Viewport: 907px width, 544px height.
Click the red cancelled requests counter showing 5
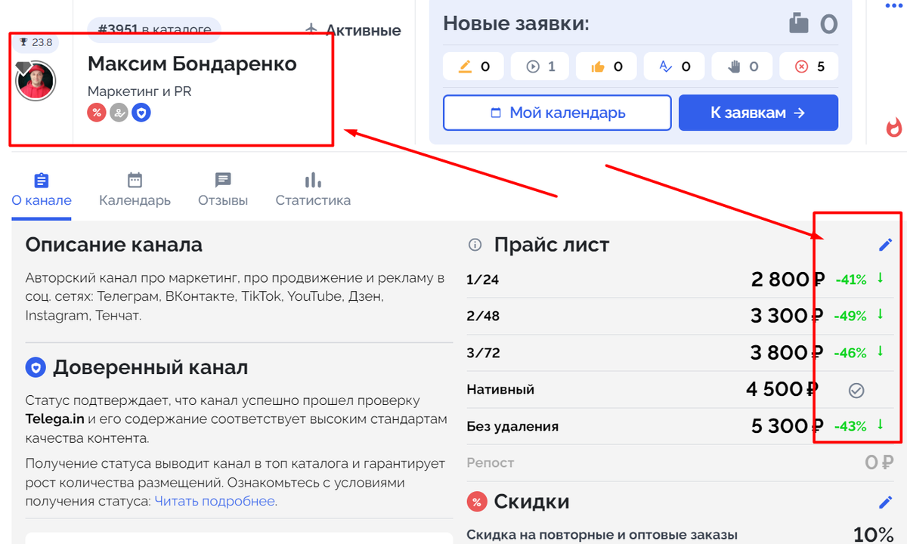pos(811,66)
